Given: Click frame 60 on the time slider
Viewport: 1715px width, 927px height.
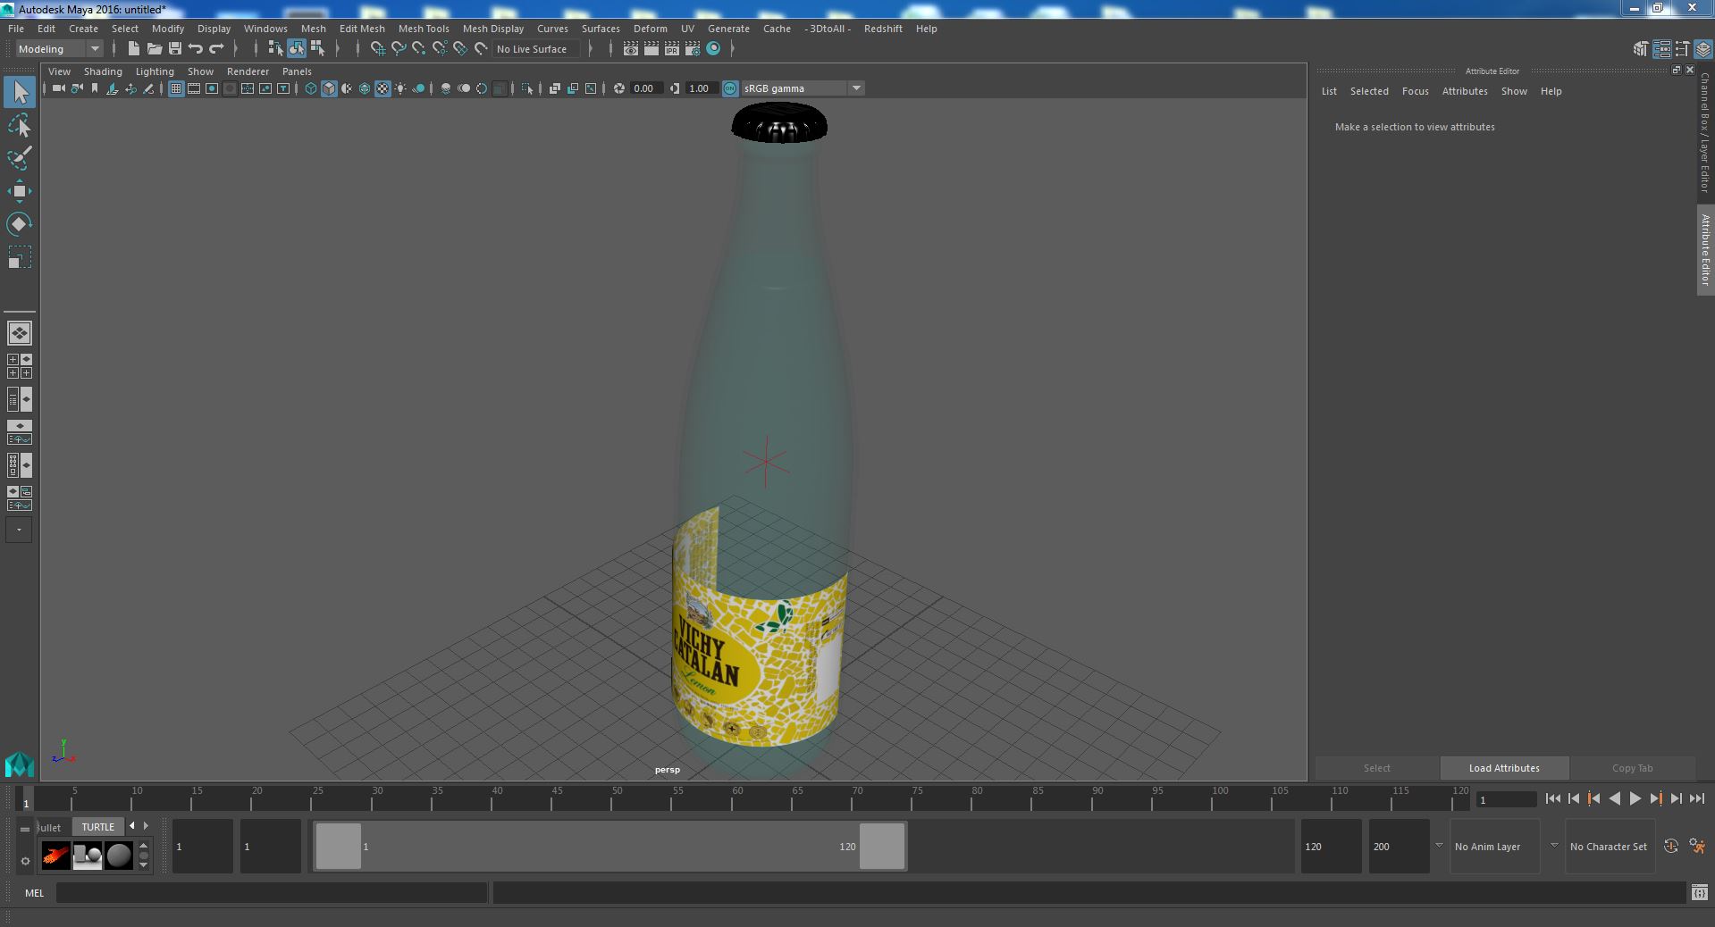Looking at the screenshot, I should [737, 798].
